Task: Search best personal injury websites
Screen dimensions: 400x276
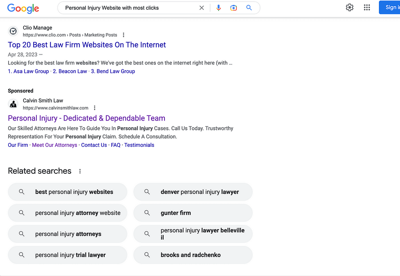Action: pos(68,192)
